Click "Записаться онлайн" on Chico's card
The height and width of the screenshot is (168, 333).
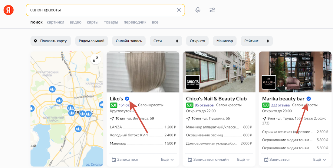pos(208,160)
